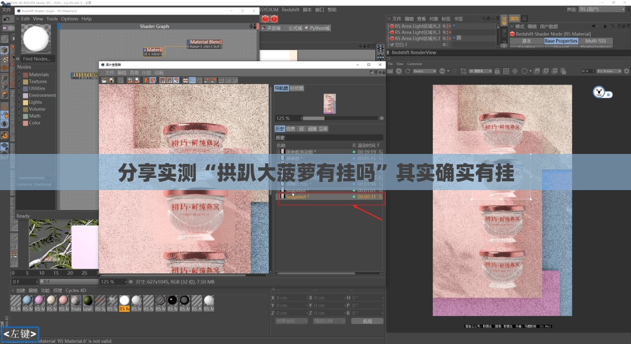Click the Redshift light icon beside RS Area Light区域光.1
This screenshot has width=631, height=344.
tap(392, 37)
